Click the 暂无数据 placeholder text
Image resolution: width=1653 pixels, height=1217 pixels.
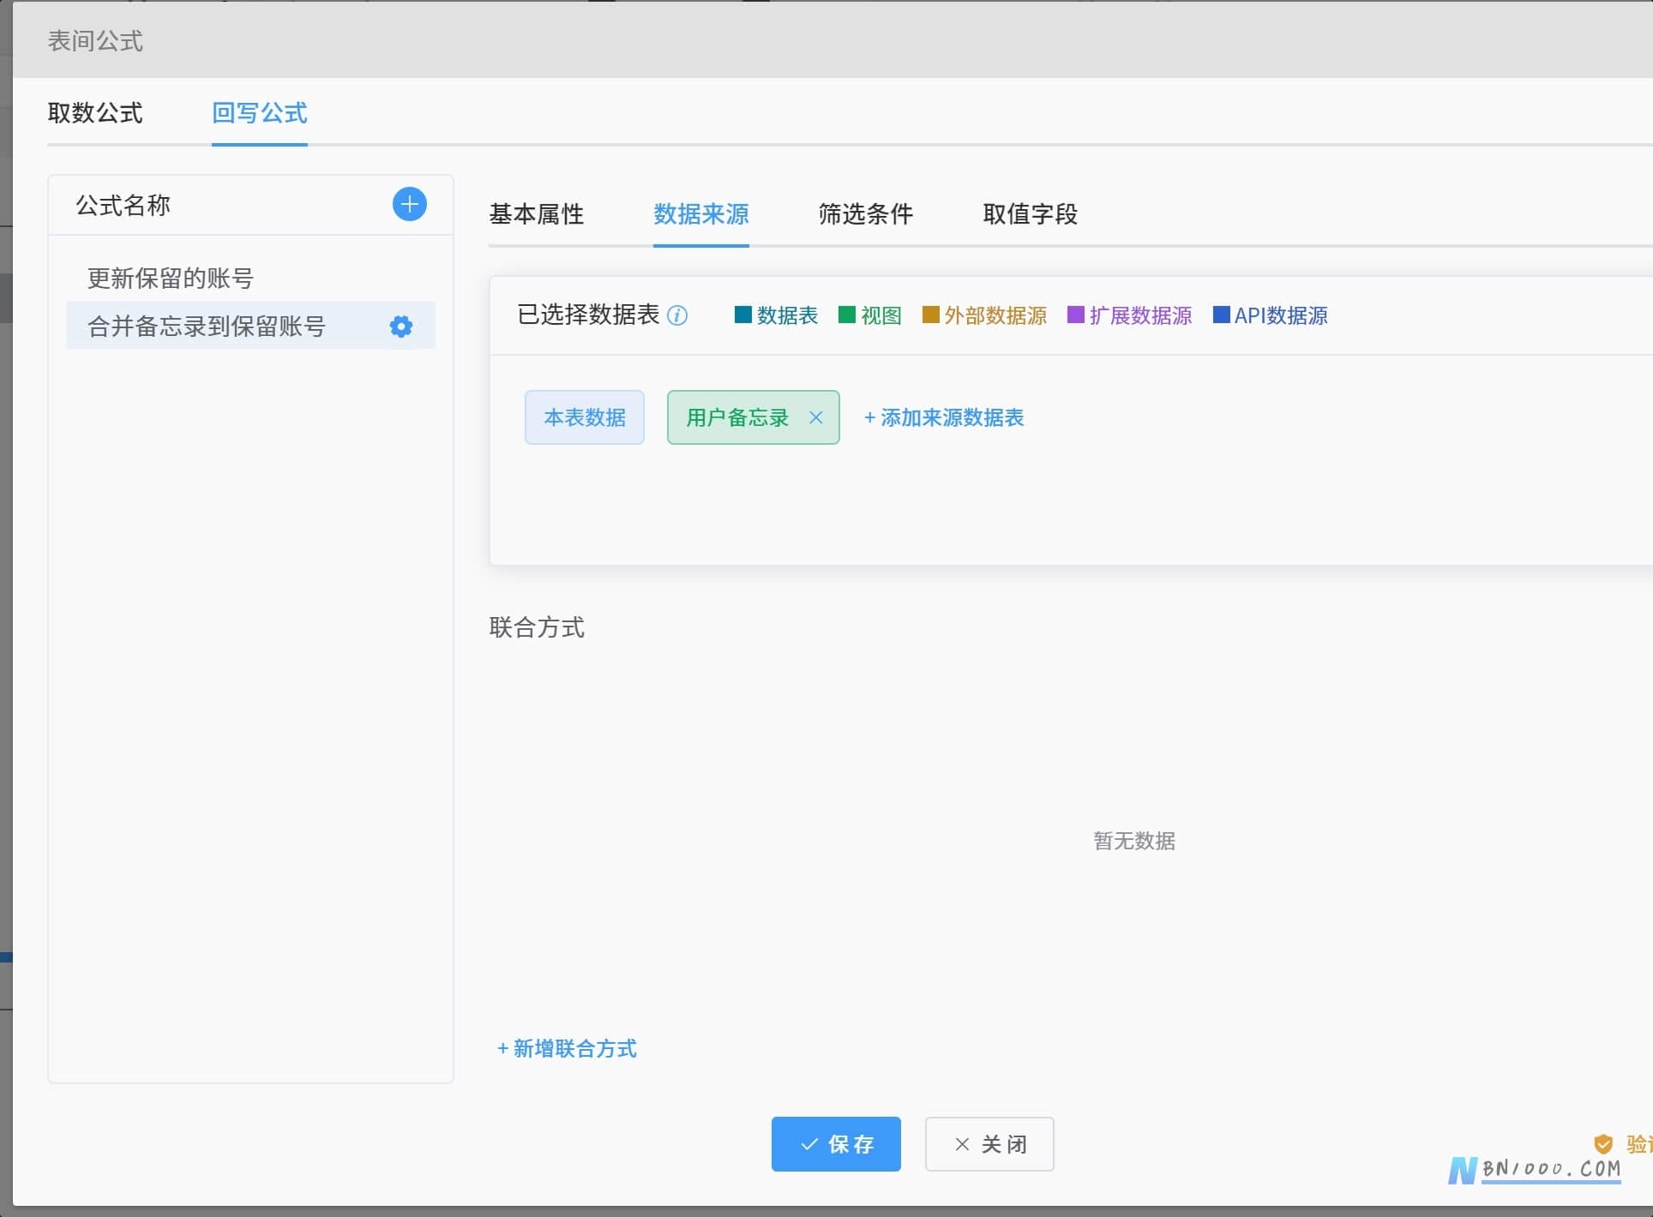1134,841
